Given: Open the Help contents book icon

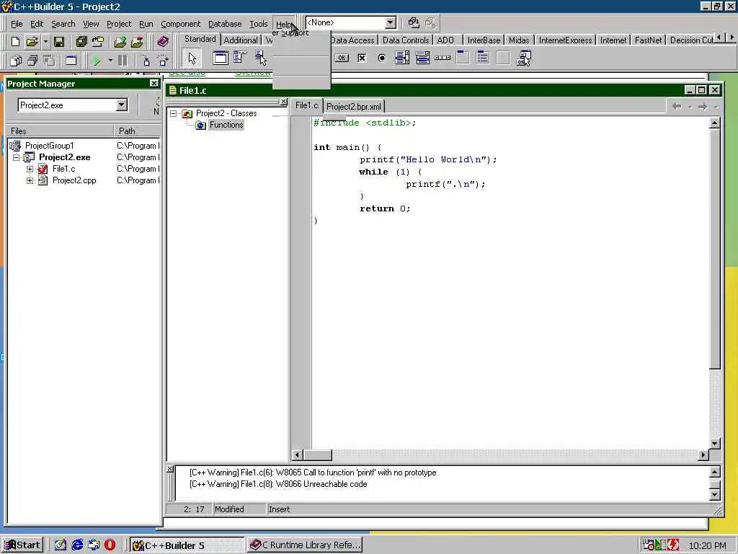Looking at the screenshot, I should [163, 41].
